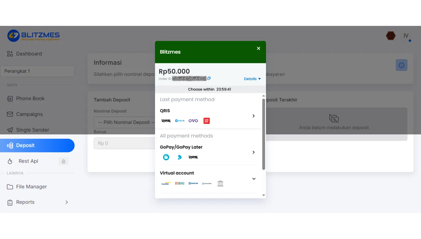Open Pilih Nominal Deposit dropdown

coord(125,122)
